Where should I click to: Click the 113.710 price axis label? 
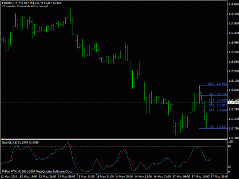(234, 110)
